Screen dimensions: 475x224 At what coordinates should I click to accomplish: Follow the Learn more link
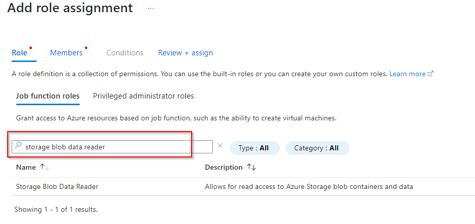point(407,74)
